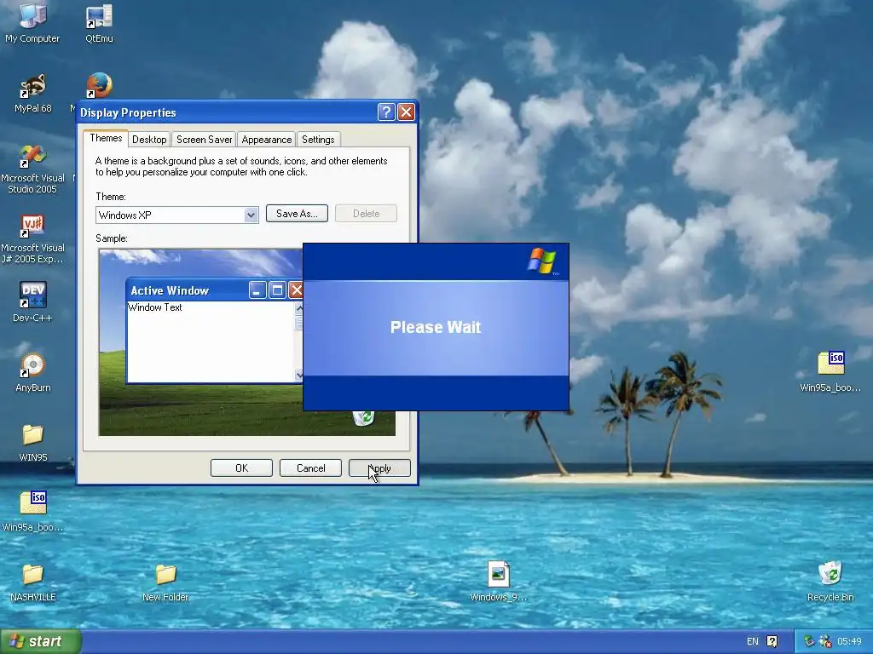
Task: Select the NASHVILLE folder icon
Action: pos(33,582)
